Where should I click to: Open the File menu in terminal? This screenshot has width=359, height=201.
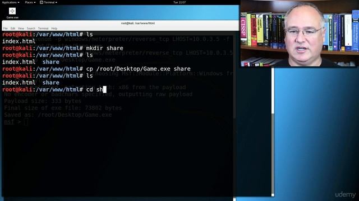pyautogui.click(x=6, y=28)
